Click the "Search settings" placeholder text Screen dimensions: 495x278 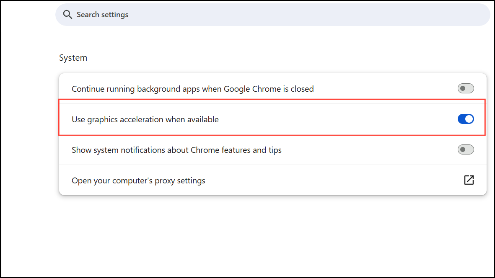[103, 15]
